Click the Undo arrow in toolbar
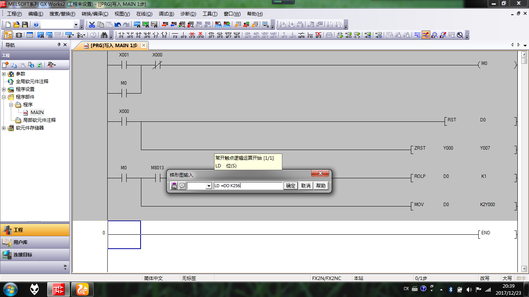 tap(117, 25)
